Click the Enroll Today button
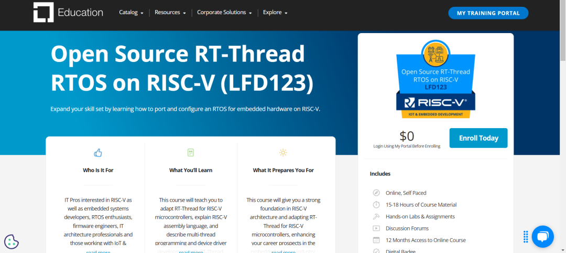The width and height of the screenshot is (566, 253). (478, 138)
